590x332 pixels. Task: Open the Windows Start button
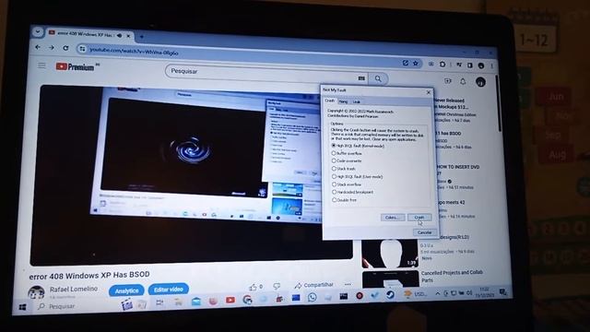(22, 307)
